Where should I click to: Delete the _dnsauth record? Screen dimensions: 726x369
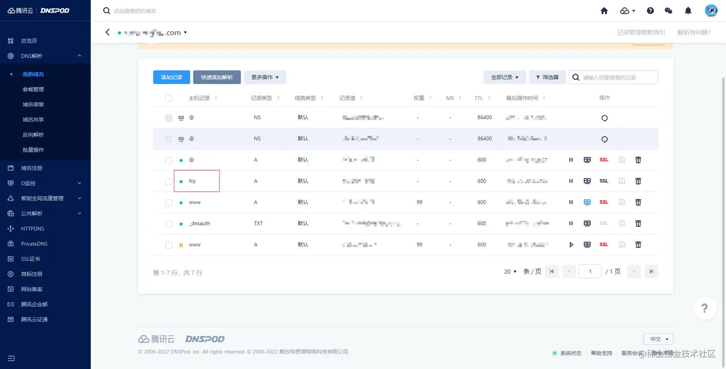(x=638, y=223)
